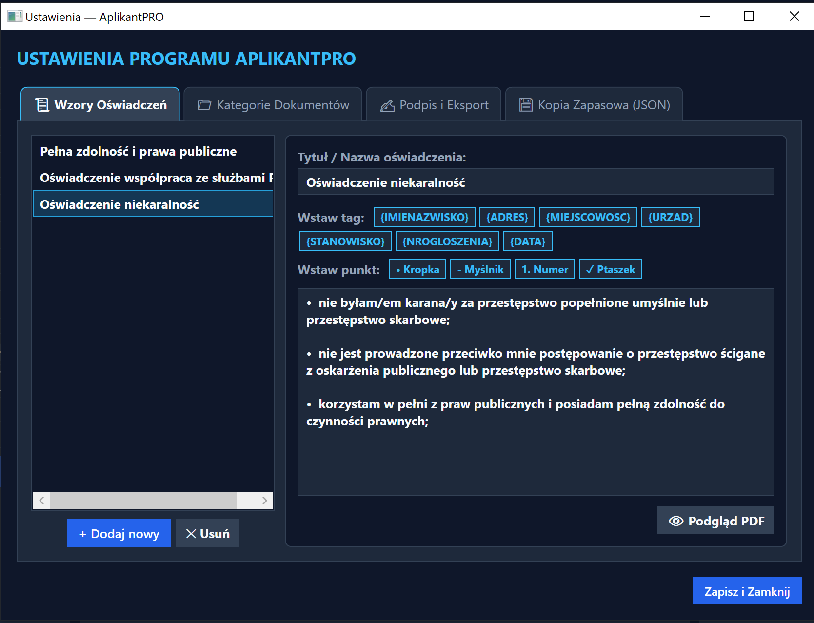
Task: Click the AplikantPRO app icon in title bar
Action: (x=15, y=16)
